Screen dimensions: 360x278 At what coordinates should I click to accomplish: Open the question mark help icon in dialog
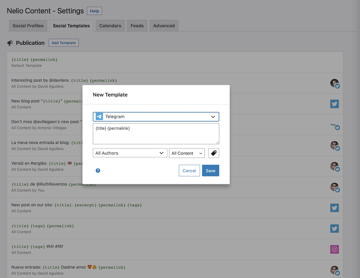coord(98,171)
